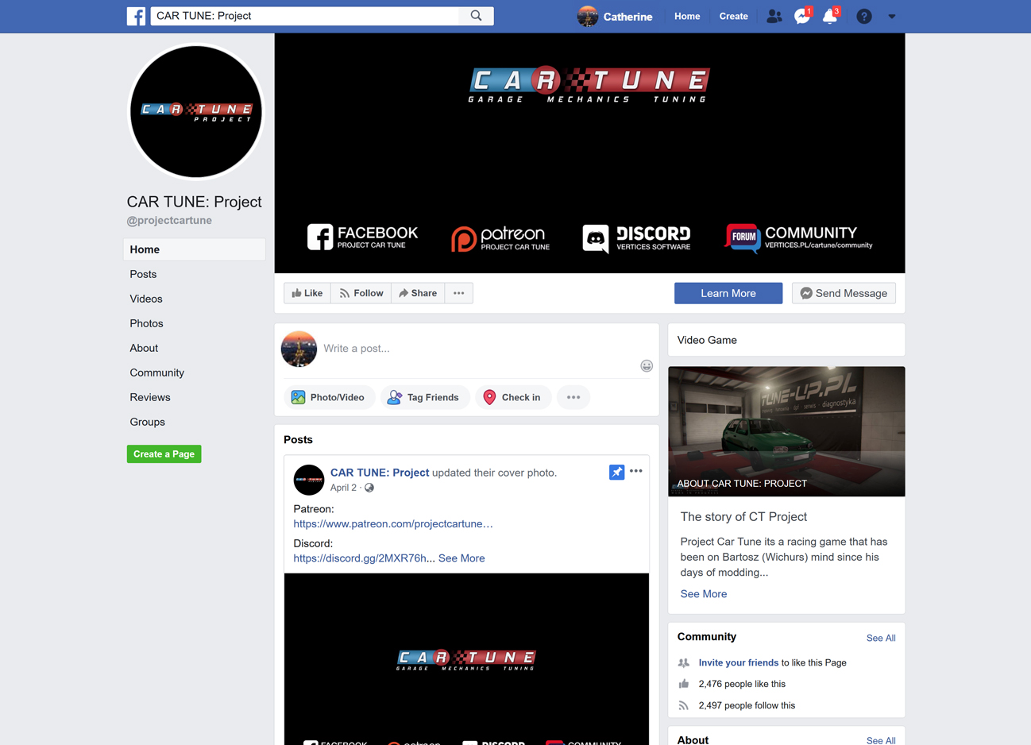
Task: Click the Learn More button
Action: (x=728, y=293)
